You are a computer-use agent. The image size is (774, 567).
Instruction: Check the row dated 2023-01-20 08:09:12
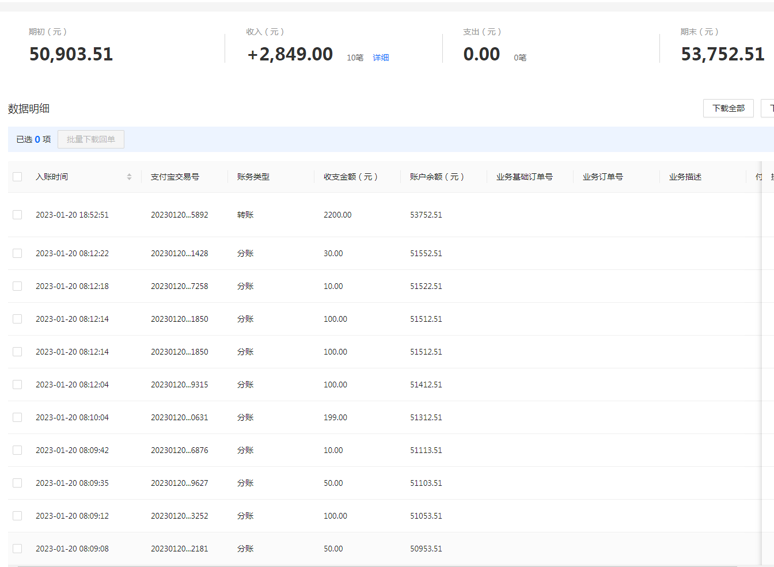pyautogui.click(x=17, y=516)
